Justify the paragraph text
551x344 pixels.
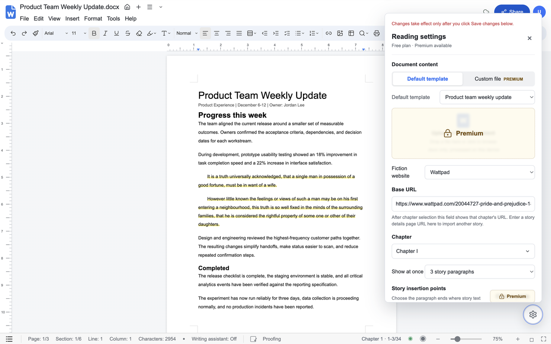pos(239,33)
